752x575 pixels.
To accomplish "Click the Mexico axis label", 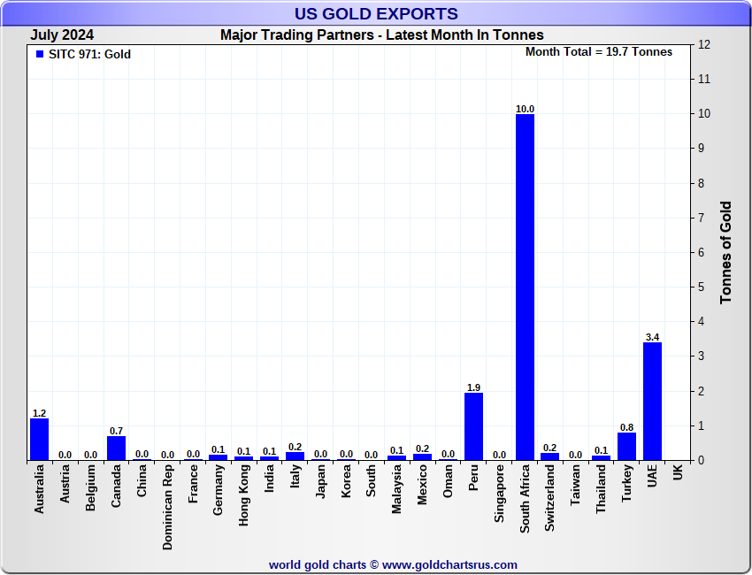I will pos(423,485).
